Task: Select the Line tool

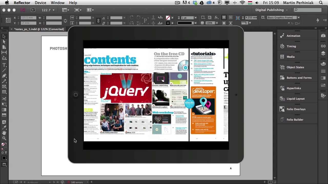Action: 4,70
